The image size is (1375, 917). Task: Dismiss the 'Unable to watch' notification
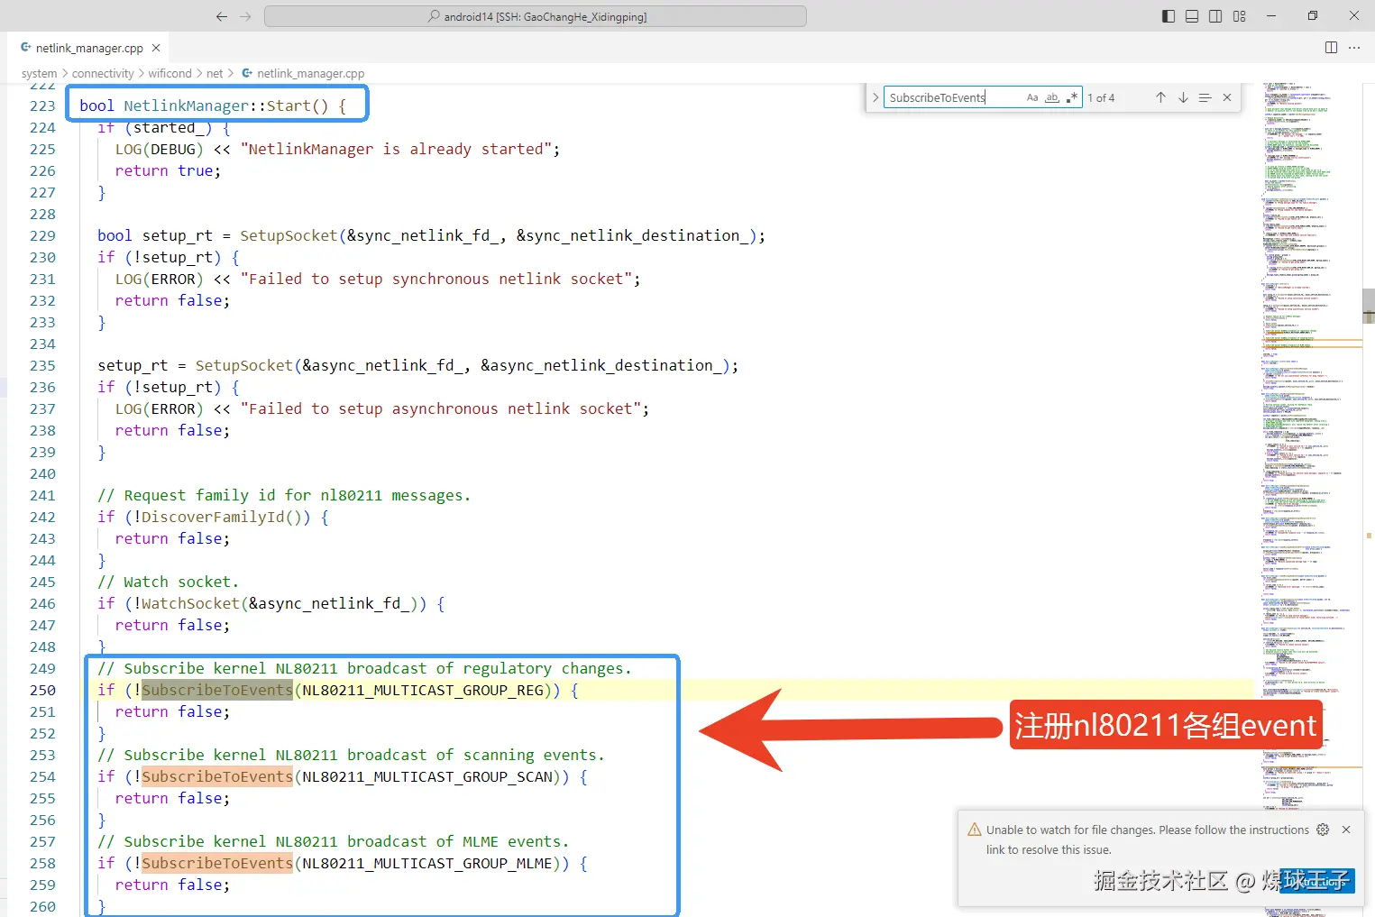1346,830
